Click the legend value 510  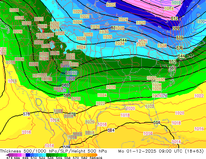pyautogui.click(x=34, y=158)
